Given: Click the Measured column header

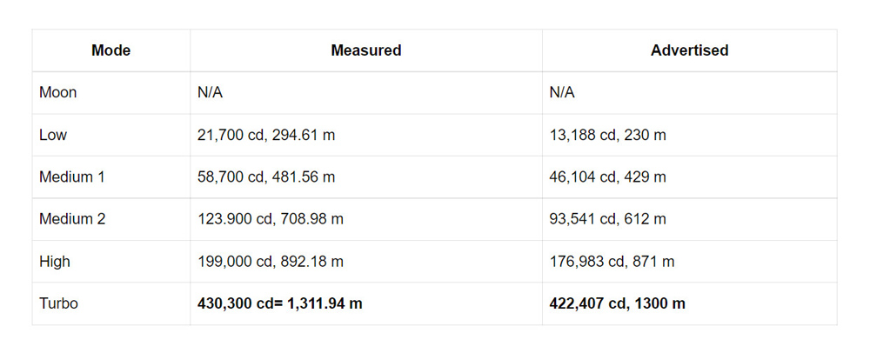Looking at the screenshot, I should tap(365, 50).
